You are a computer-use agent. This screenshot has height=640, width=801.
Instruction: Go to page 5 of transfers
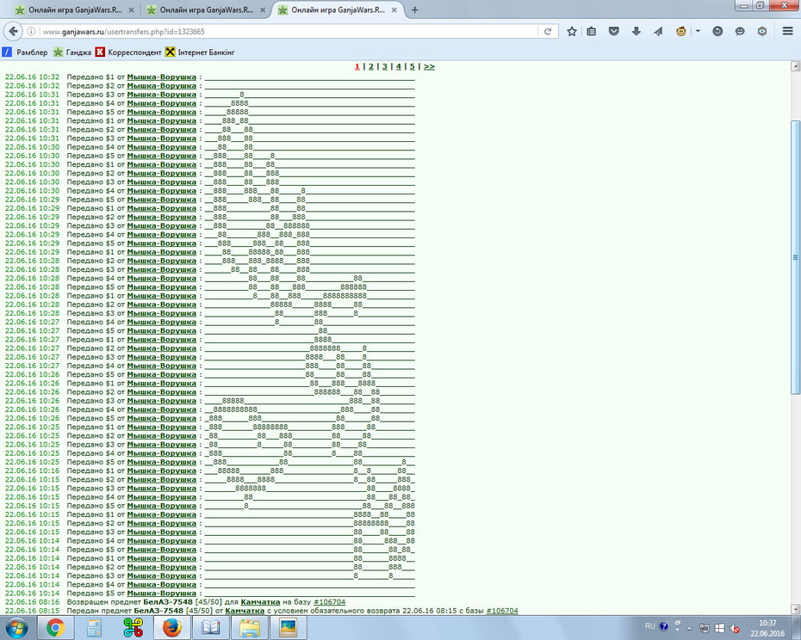click(413, 66)
